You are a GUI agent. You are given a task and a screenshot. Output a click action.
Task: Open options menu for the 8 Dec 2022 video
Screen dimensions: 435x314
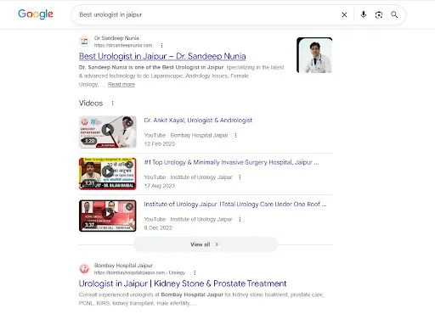coord(240,219)
